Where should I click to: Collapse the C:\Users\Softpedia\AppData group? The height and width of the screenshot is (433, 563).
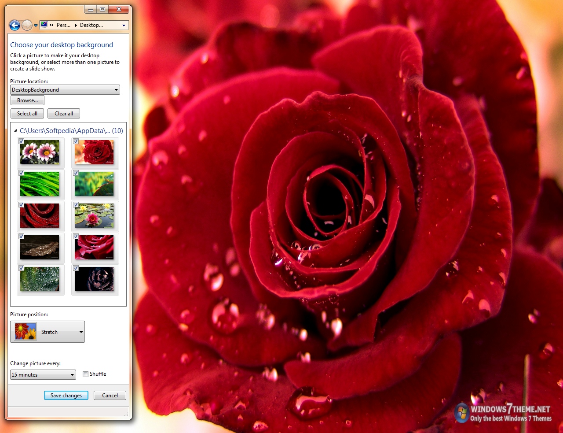[x=16, y=131]
